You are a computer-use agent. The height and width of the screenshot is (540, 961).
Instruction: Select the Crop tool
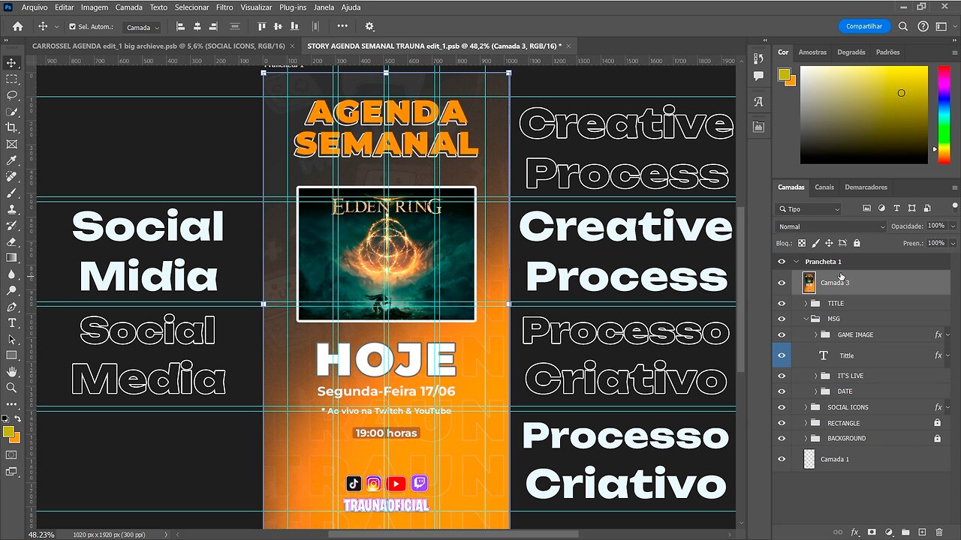11,127
